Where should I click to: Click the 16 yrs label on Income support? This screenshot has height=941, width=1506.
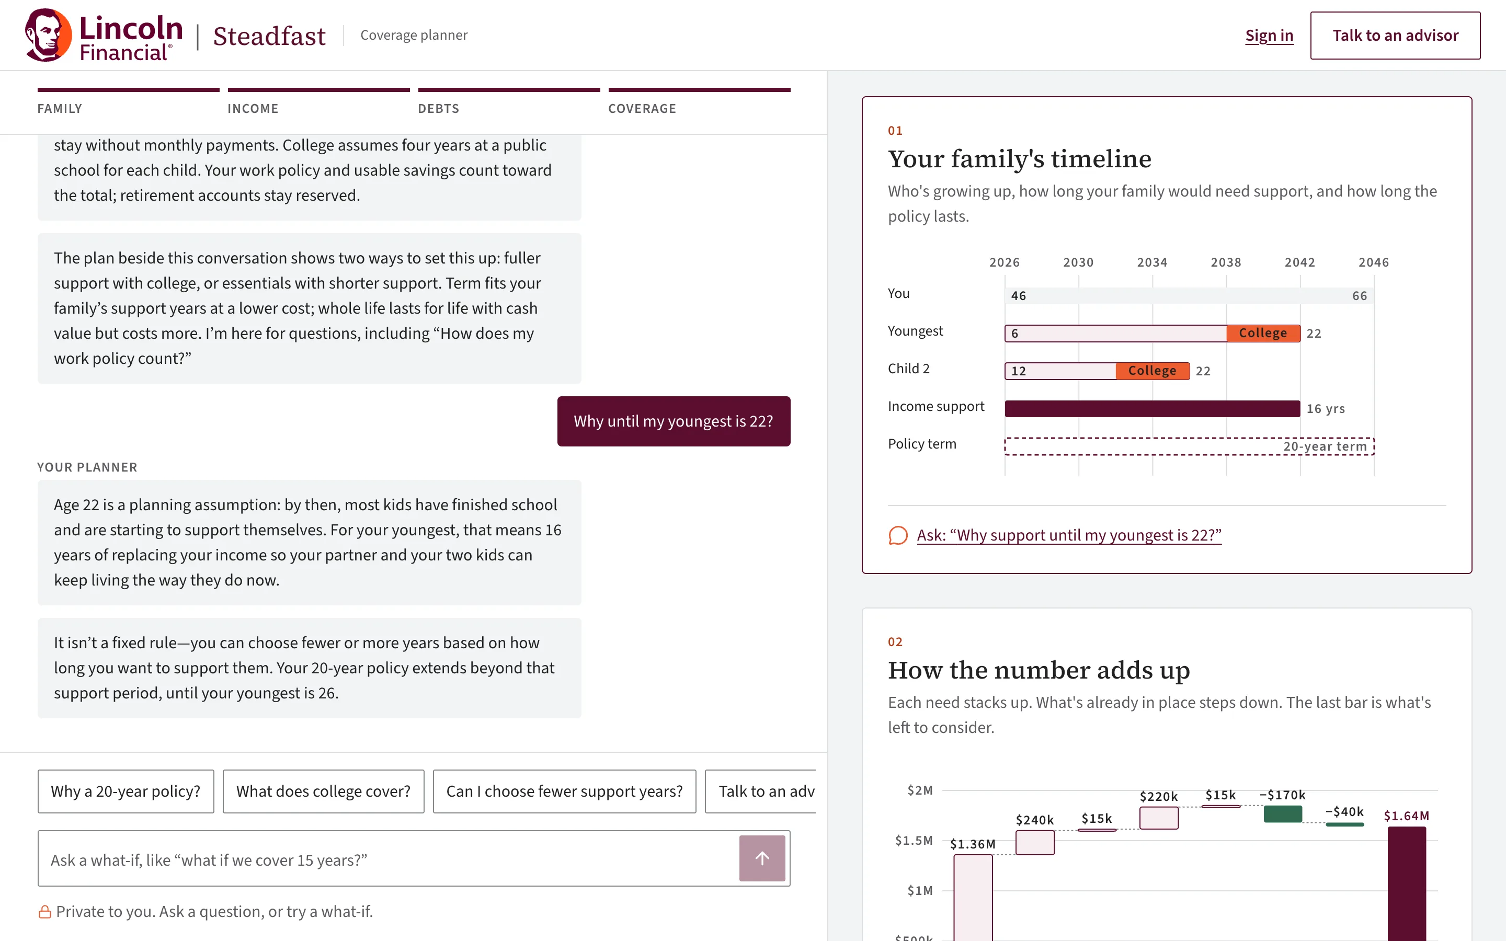[1326, 409]
